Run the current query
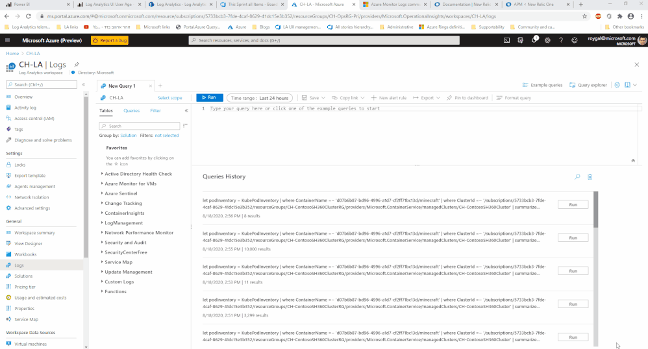The height and width of the screenshot is (349, 648). (x=210, y=97)
